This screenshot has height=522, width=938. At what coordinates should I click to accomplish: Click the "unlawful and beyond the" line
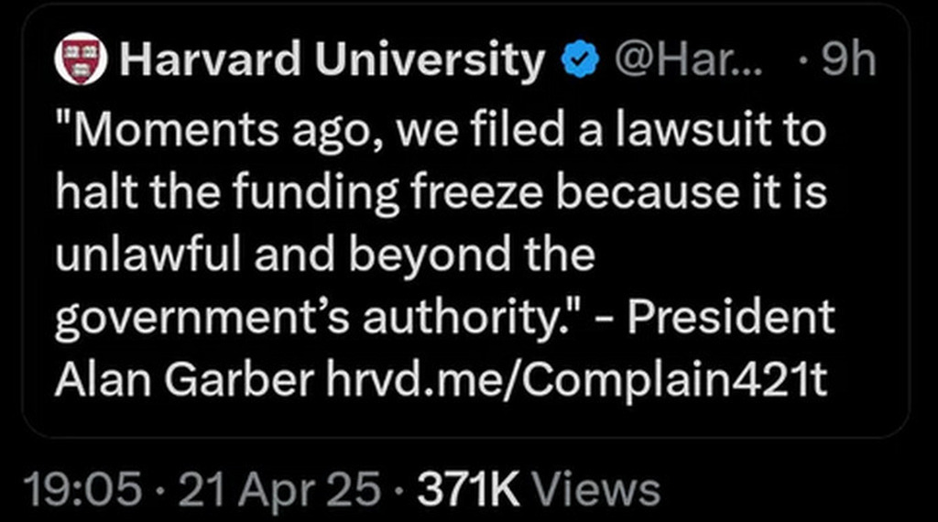[325, 255]
